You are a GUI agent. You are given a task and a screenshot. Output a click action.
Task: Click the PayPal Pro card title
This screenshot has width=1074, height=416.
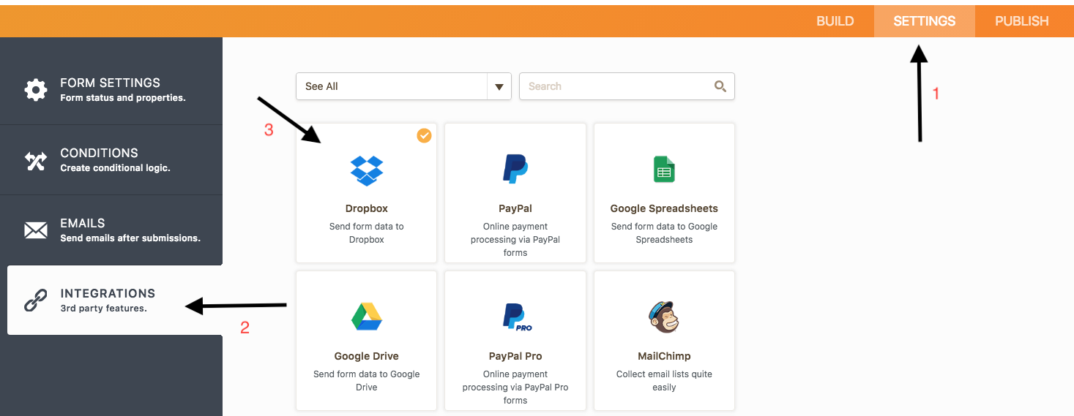point(515,356)
